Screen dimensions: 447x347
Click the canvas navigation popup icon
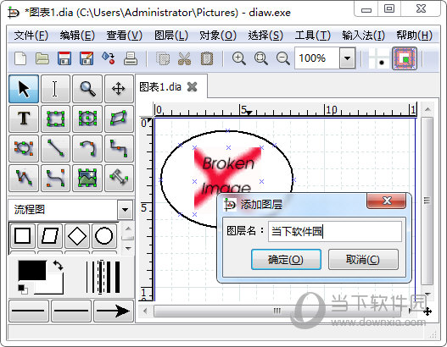427,311
